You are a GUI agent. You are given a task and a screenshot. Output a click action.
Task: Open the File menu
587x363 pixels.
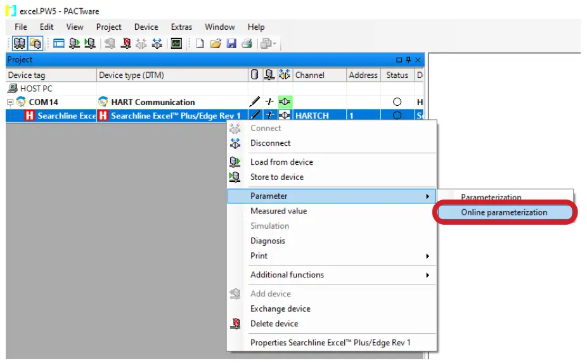[x=21, y=27]
